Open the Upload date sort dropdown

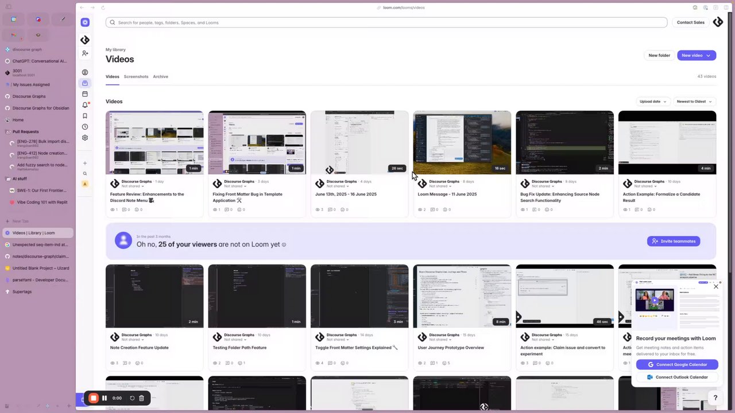(653, 102)
